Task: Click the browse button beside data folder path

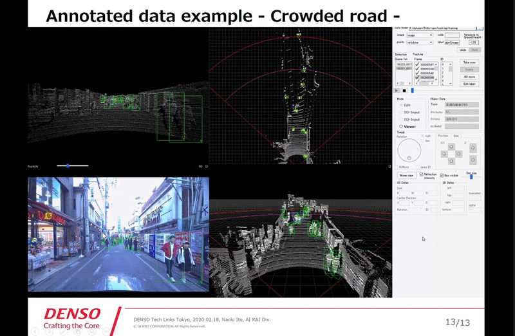Action: coord(480,28)
